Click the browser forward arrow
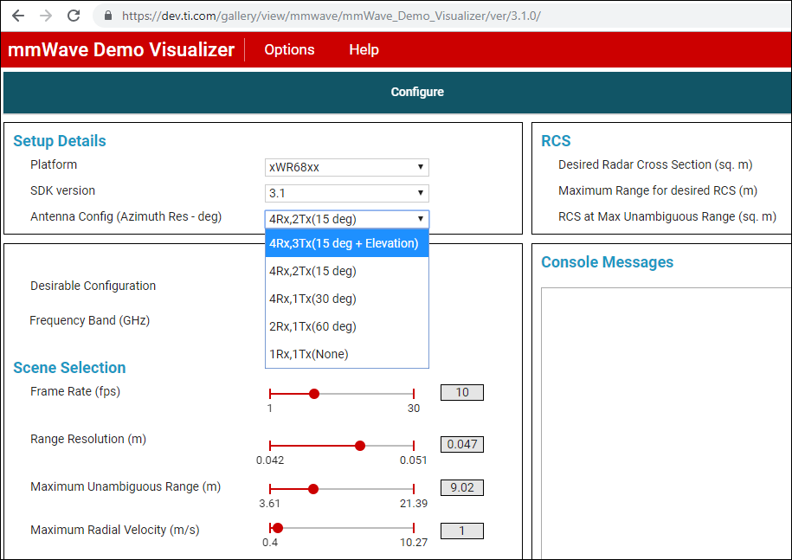 [46, 16]
